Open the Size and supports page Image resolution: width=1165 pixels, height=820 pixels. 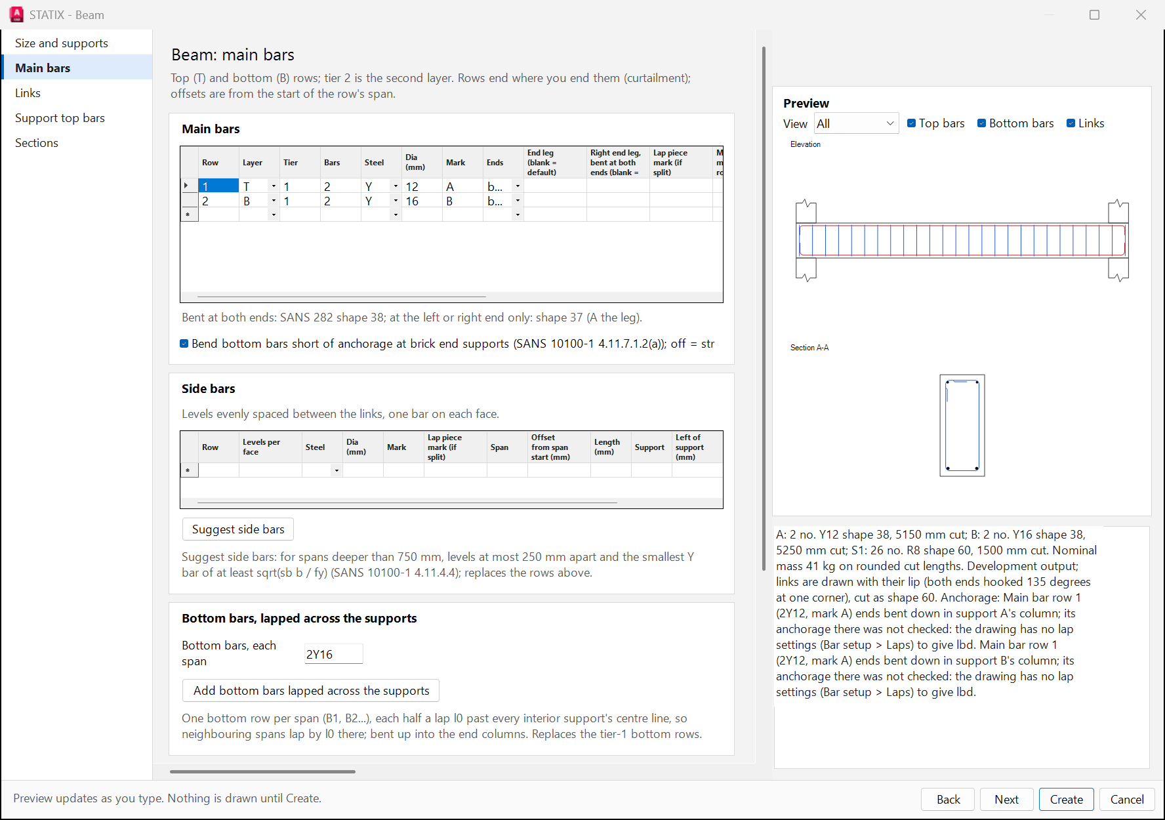(77, 43)
